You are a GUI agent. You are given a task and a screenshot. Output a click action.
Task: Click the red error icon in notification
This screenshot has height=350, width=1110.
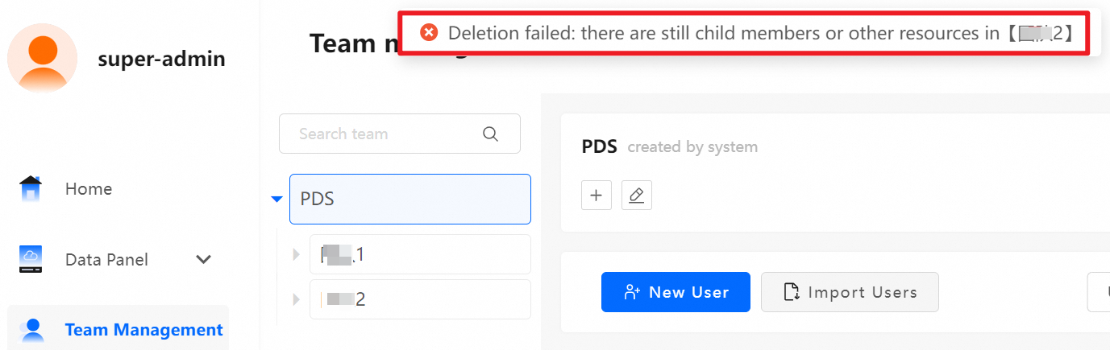pos(429,33)
